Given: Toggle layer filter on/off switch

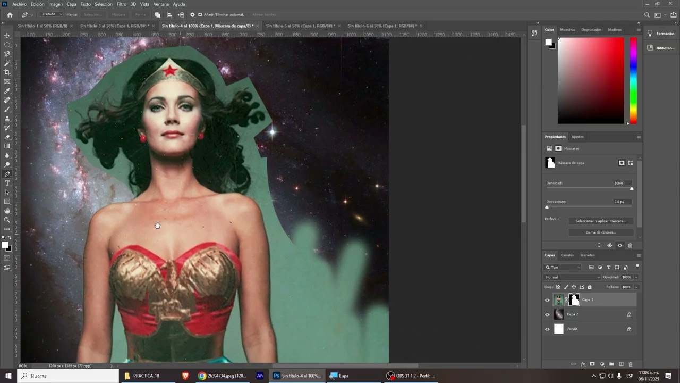Looking at the screenshot, I should point(637,265).
